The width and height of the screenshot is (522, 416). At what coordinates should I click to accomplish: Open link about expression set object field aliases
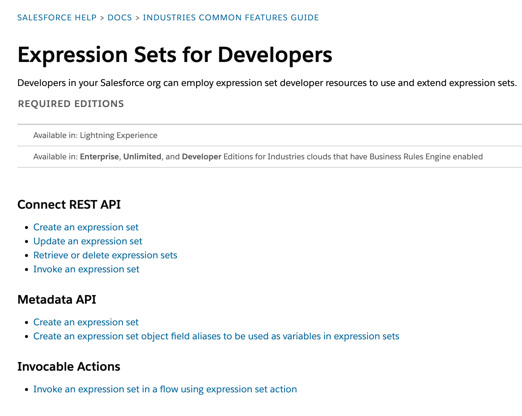point(216,336)
